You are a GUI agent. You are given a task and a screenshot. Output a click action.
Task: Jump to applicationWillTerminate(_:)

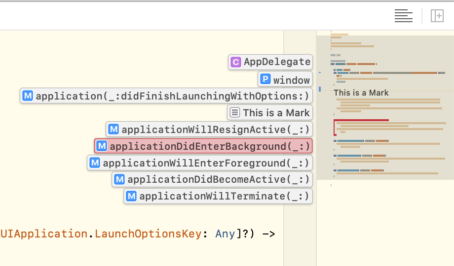click(218, 197)
